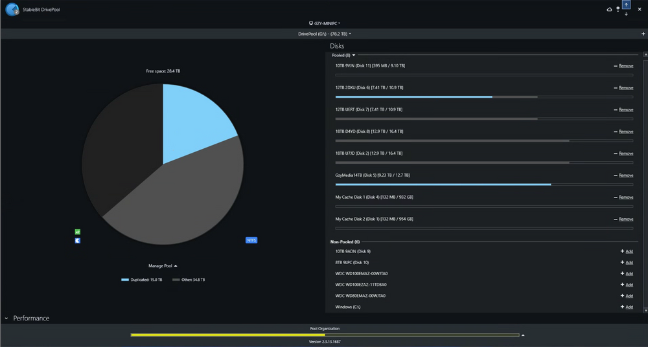The image size is (648, 347).
Task: Remove GzyMedia14TB disk from pool
Action: [625, 175]
